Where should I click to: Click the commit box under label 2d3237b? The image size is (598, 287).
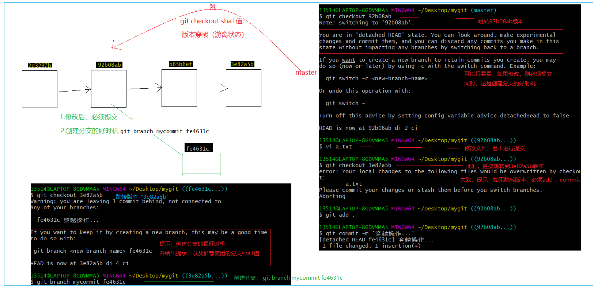[x=39, y=89]
